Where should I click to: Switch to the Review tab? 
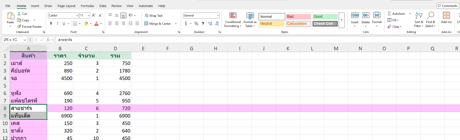point(117,6)
